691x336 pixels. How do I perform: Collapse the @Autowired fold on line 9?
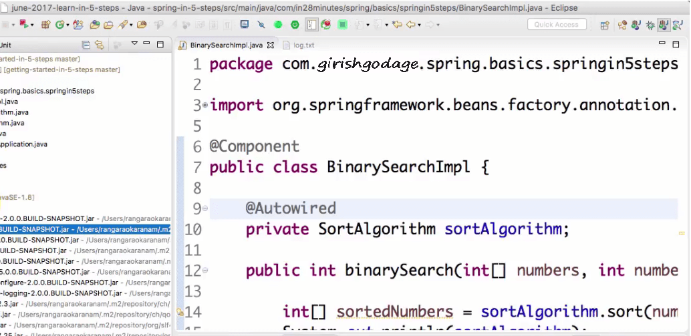[x=205, y=208]
